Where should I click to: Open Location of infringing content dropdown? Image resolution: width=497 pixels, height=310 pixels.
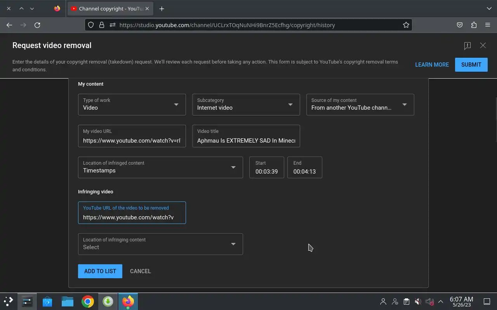[160, 244]
